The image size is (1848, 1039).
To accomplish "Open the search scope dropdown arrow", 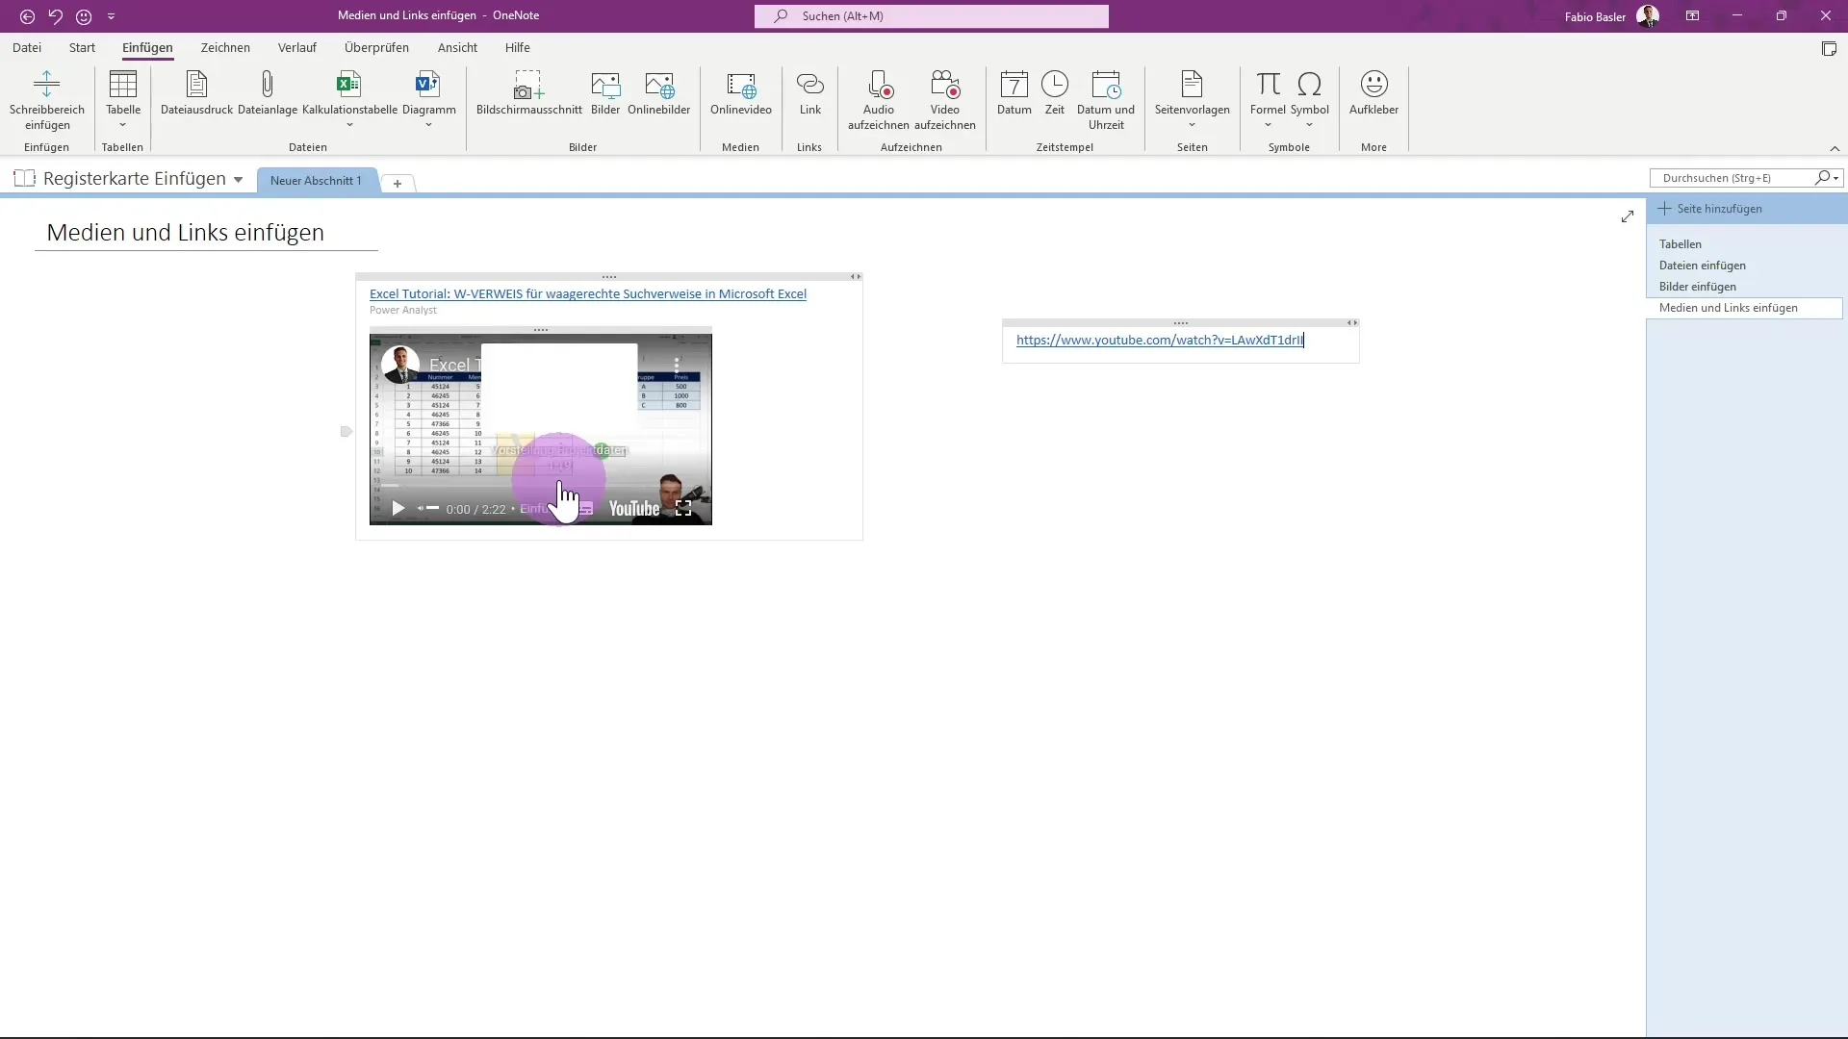I will pos(1836,178).
